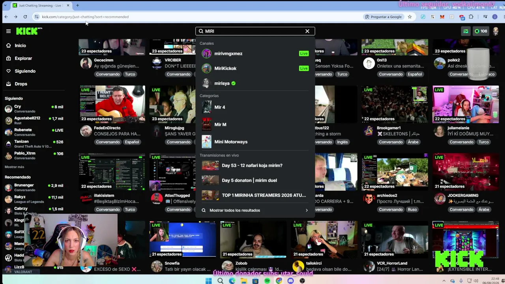Open Chrome media controls icon
505x284 pixels.
click(x=485, y=17)
